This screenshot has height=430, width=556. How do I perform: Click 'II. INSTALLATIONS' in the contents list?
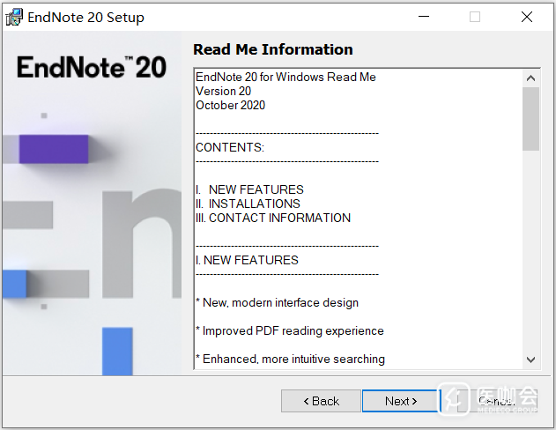[248, 204]
